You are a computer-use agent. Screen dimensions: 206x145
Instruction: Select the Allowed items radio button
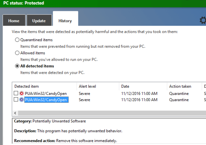17,53
